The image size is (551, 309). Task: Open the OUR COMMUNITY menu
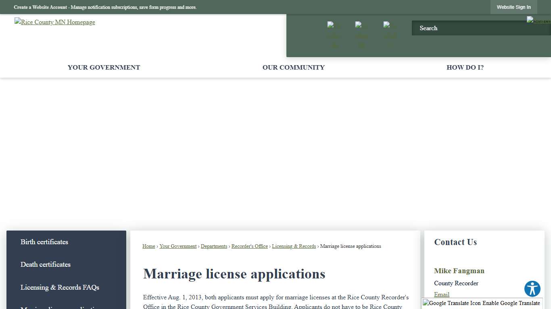[x=293, y=67]
